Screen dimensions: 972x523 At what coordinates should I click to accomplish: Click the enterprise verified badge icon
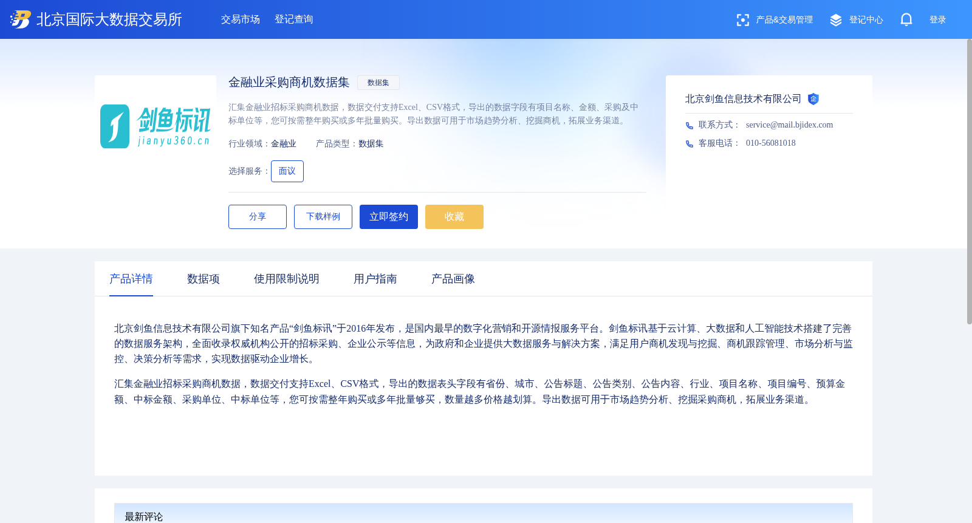click(813, 99)
